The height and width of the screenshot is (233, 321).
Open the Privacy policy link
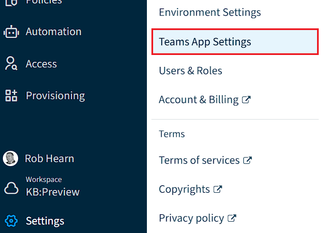click(192, 218)
